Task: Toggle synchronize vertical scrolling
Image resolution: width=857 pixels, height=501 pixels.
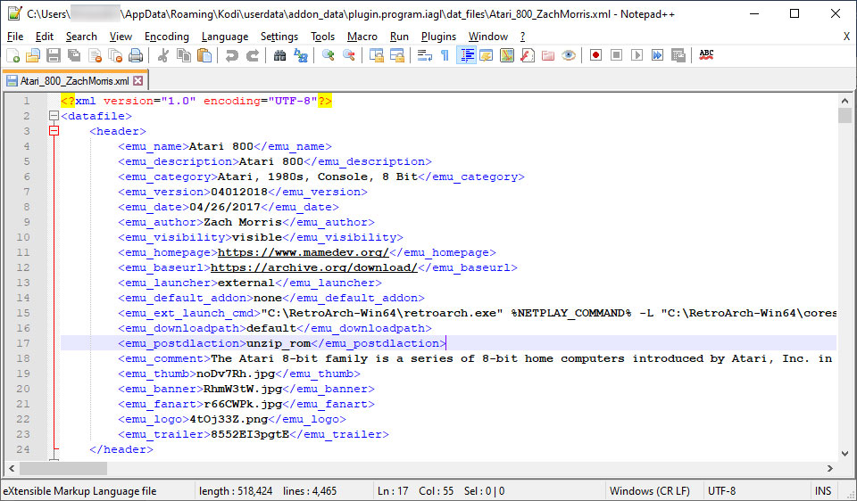Action: 377,55
